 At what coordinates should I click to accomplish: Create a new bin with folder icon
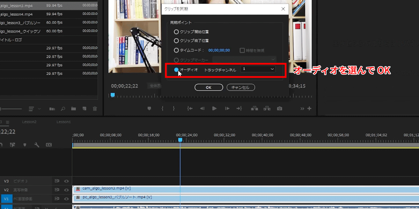click(x=73, y=109)
